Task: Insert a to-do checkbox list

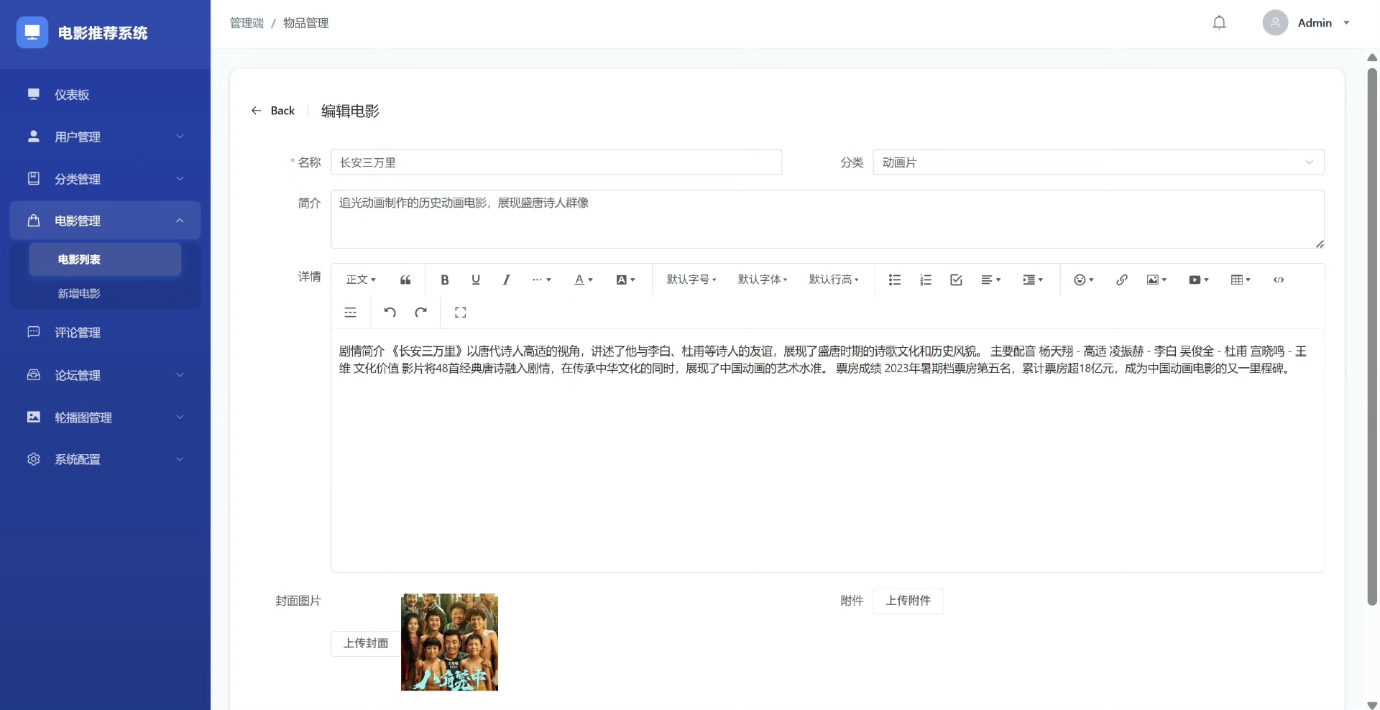Action: pyautogui.click(x=956, y=280)
